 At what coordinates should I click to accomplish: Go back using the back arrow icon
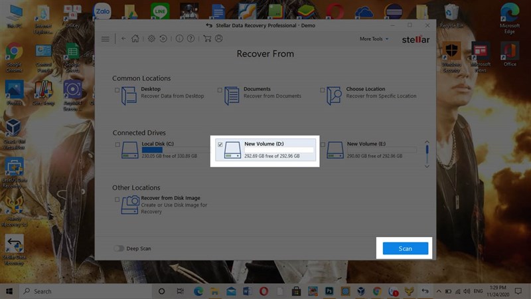click(x=123, y=39)
